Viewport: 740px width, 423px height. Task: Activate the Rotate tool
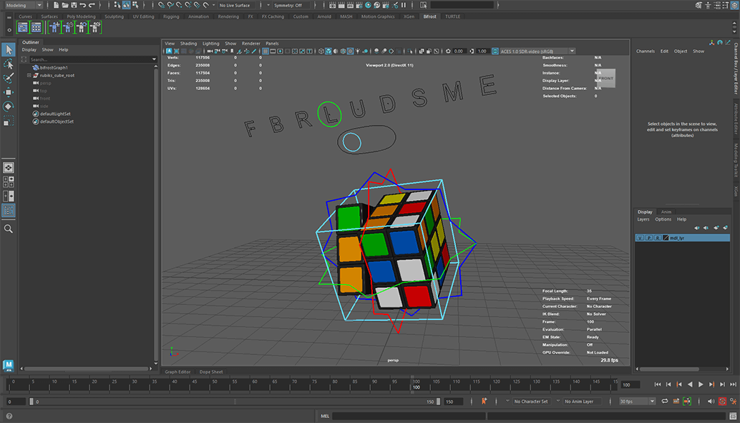pyautogui.click(x=9, y=106)
